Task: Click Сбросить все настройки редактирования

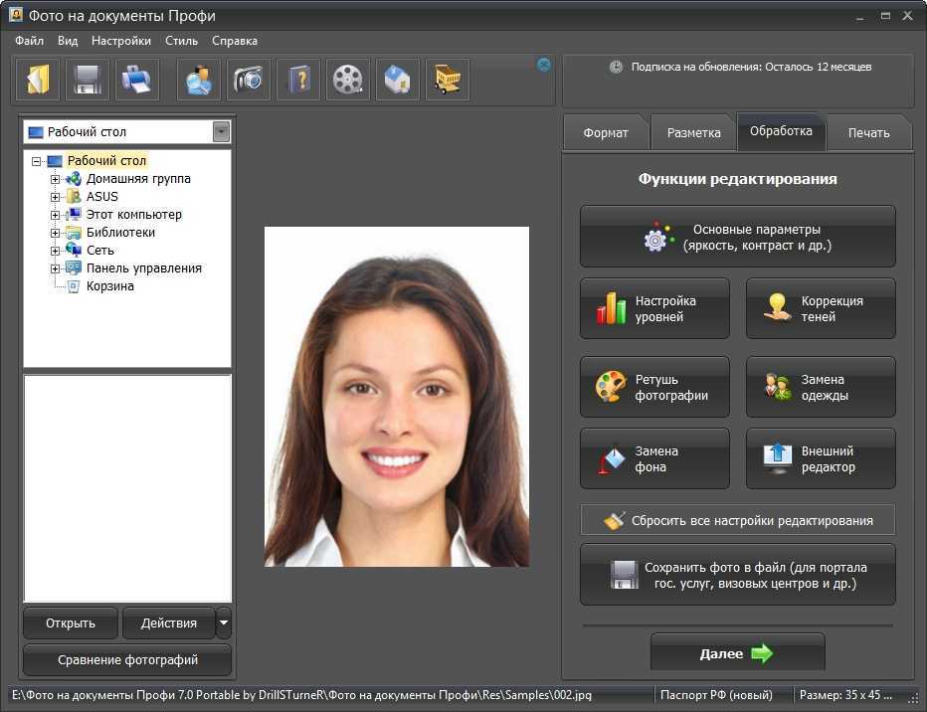Action: pos(737,520)
